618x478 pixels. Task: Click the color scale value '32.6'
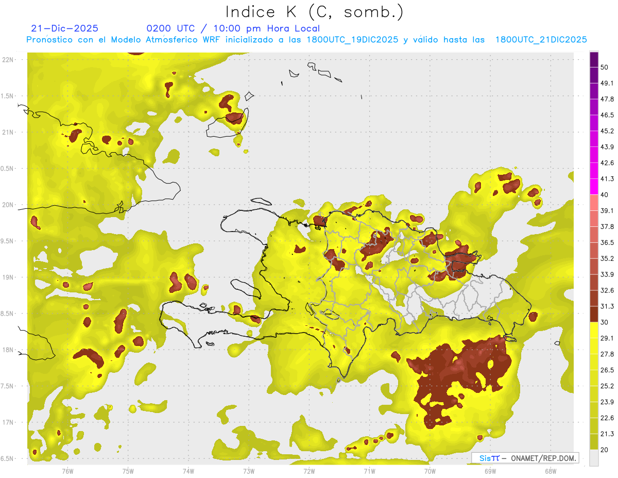click(x=607, y=290)
